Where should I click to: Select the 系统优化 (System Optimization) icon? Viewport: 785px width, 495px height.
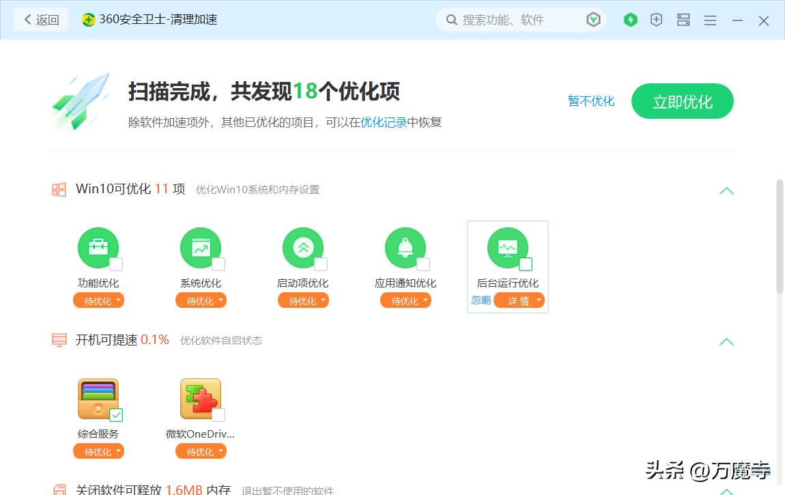[x=201, y=247]
